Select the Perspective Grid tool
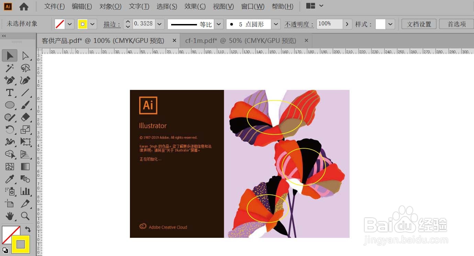This screenshot has width=474, height=256. pyautogui.click(x=25, y=154)
